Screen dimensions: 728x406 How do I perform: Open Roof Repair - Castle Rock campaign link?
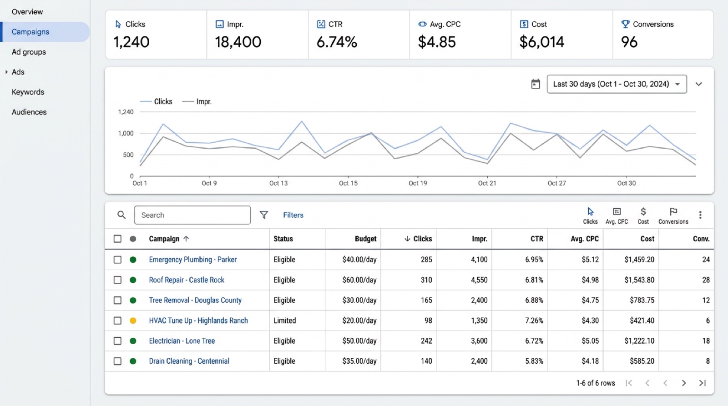pyautogui.click(x=187, y=280)
